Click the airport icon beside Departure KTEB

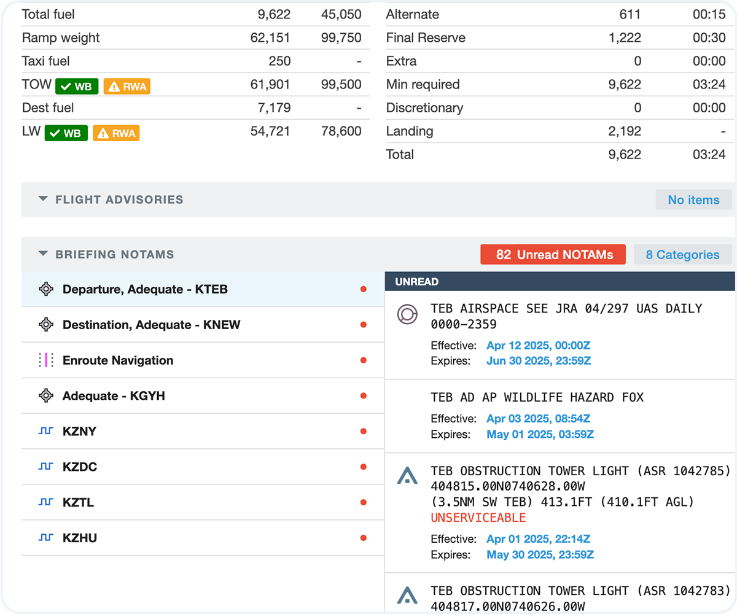(x=46, y=289)
